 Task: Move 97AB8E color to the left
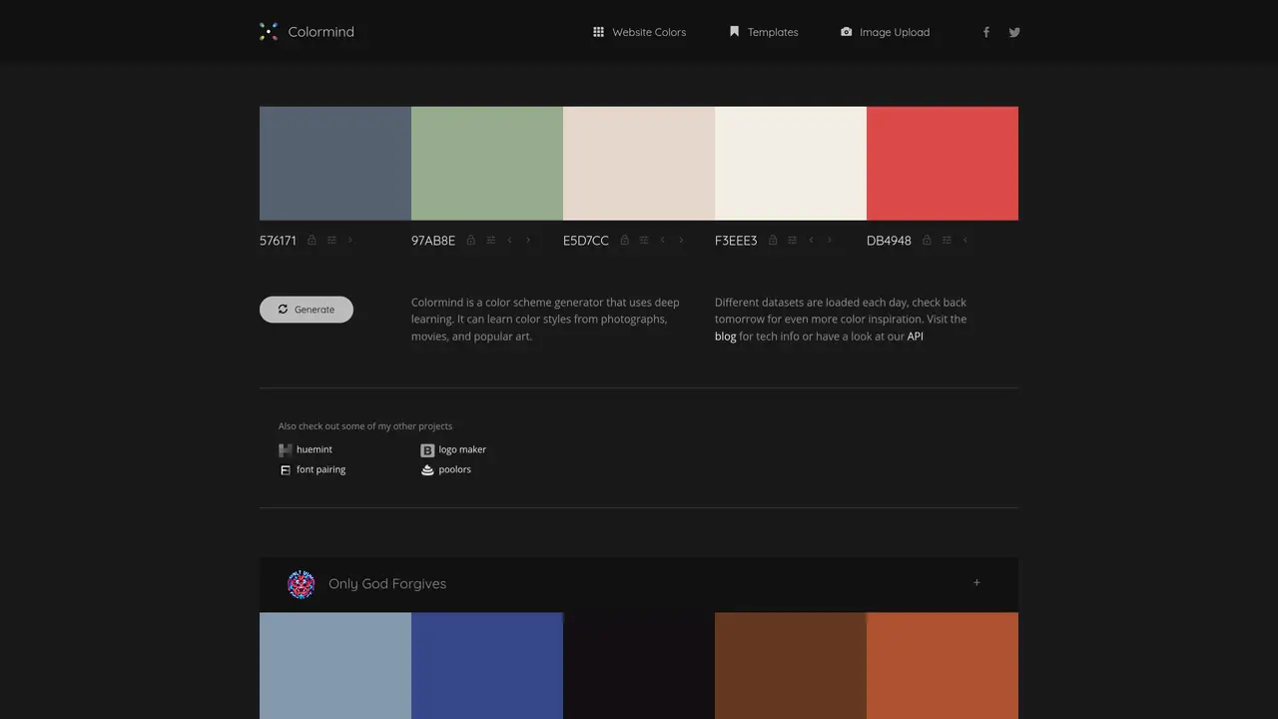click(x=509, y=240)
